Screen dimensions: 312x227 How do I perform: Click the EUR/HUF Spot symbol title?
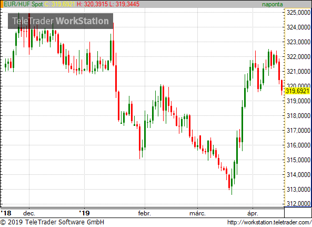point(23,4)
